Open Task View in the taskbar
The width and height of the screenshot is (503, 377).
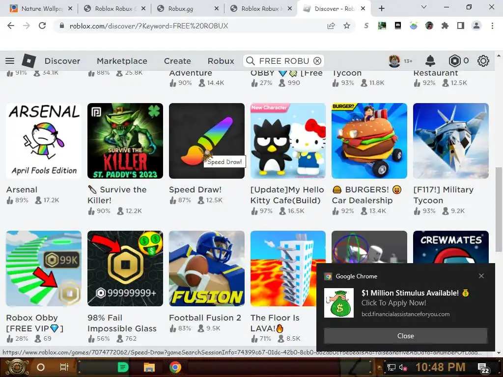[x=64, y=367]
